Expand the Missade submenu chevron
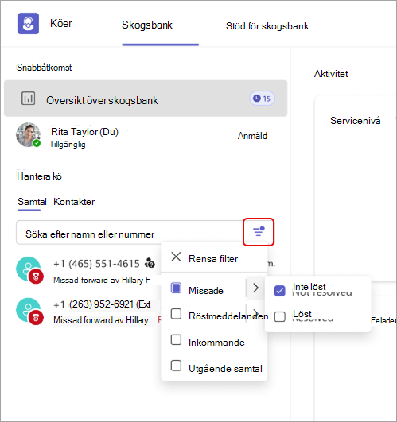 [x=255, y=288]
